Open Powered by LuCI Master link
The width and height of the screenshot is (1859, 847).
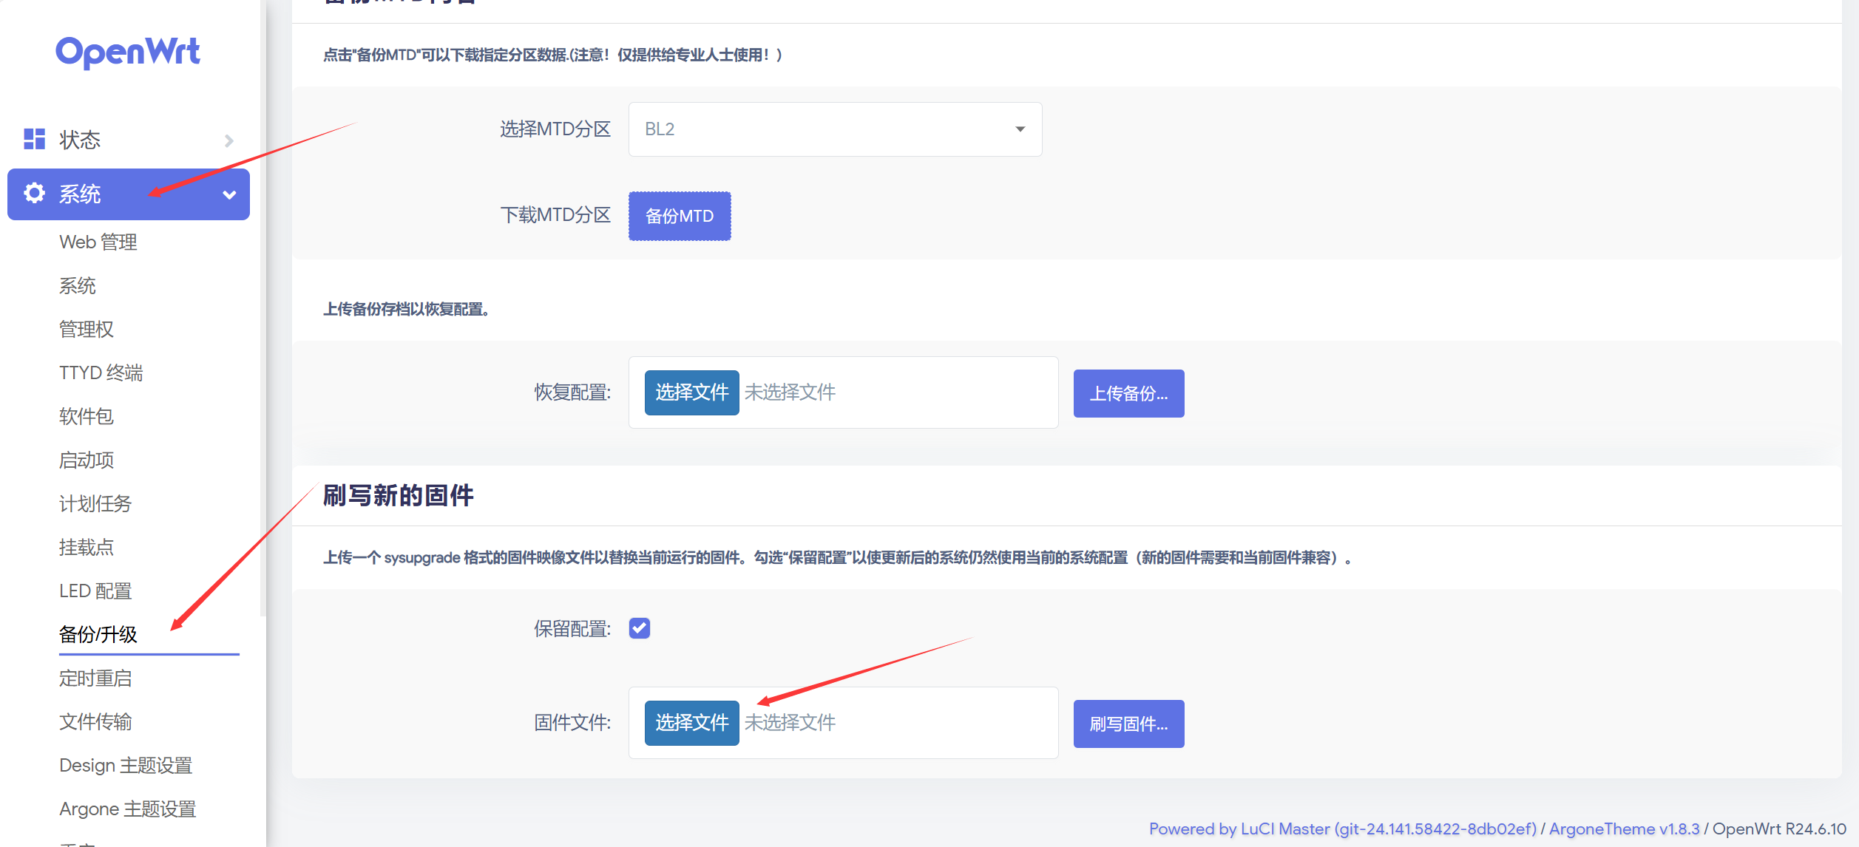(x=1342, y=829)
